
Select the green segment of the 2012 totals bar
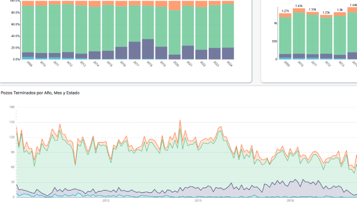click(x=326, y=36)
